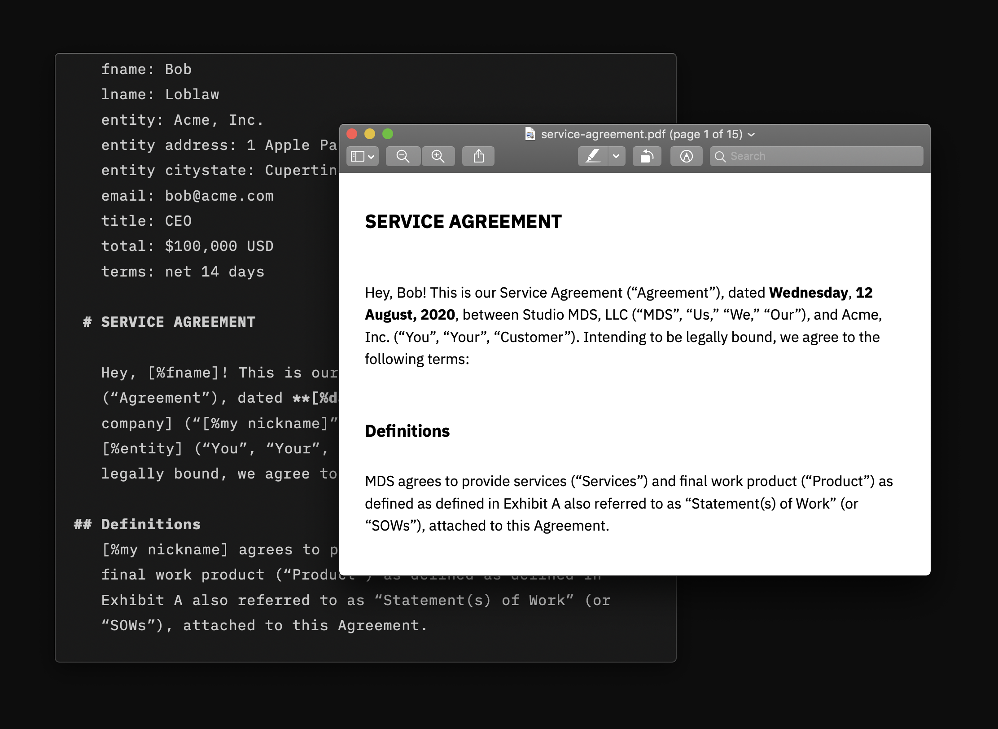Show the Markup toolbar

click(686, 156)
